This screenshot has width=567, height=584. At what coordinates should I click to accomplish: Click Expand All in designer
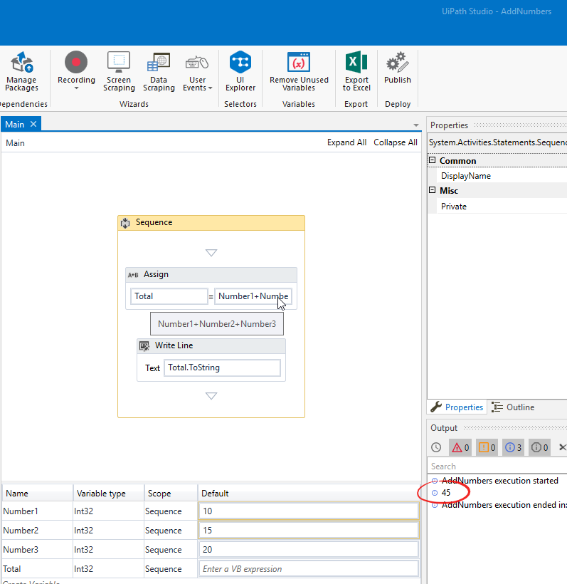(346, 142)
